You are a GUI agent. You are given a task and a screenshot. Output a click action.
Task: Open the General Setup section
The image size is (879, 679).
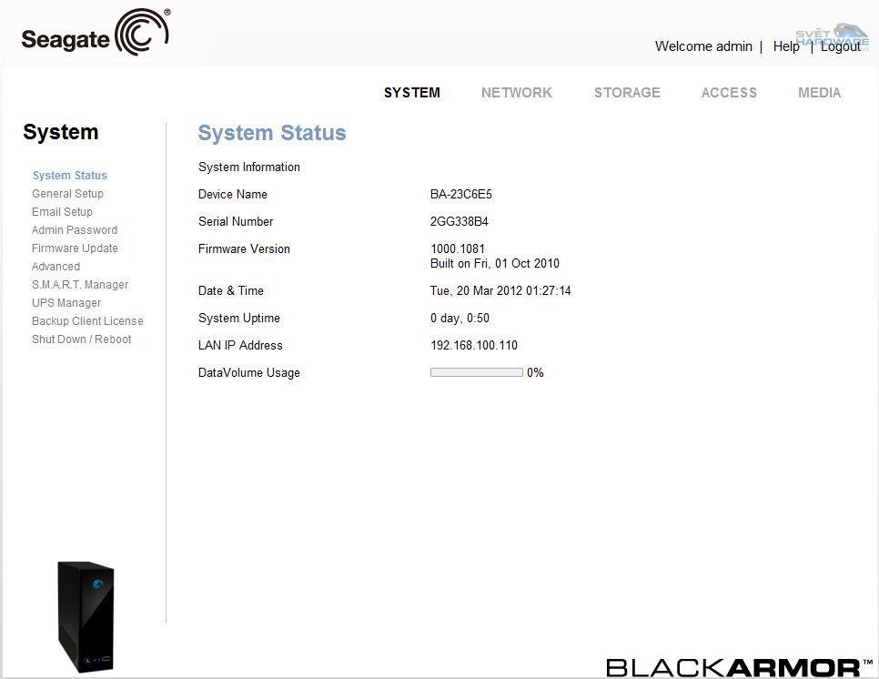67,193
